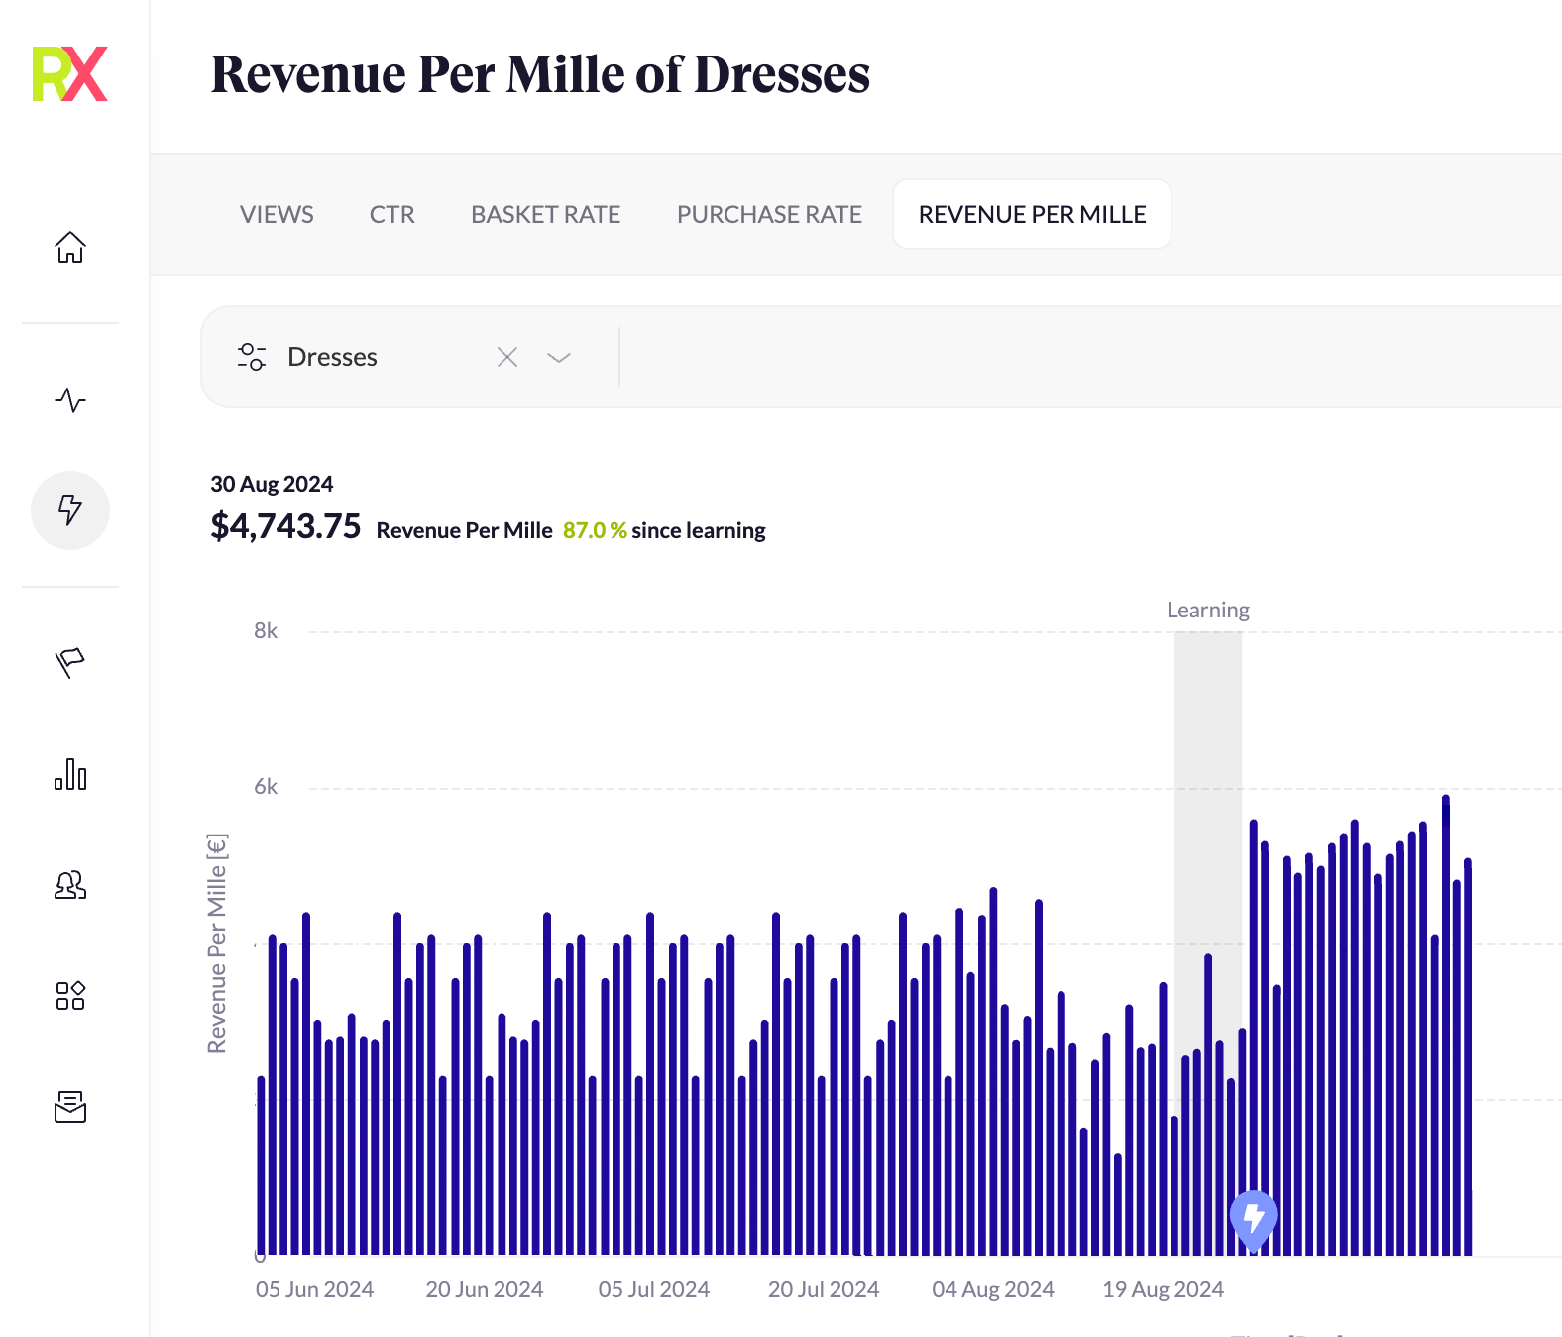Click the 19 Aug 2024 axis label
This screenshot has width=1562, height=1337.
point(1164,1289)
